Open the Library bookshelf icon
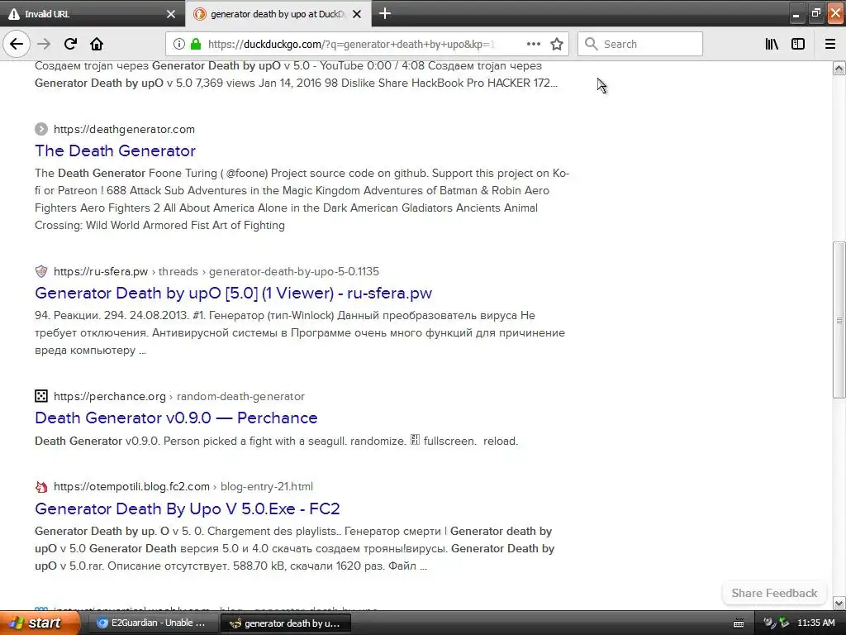 (x=772, y=44)
